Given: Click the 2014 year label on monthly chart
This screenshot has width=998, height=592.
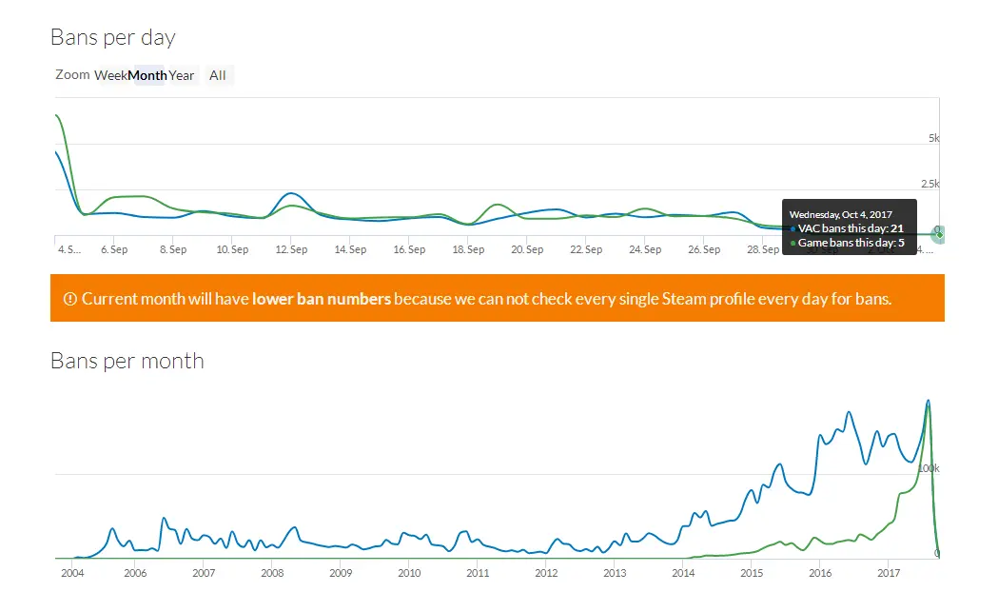Looking at the screenshot, I should tap(684, 573).
